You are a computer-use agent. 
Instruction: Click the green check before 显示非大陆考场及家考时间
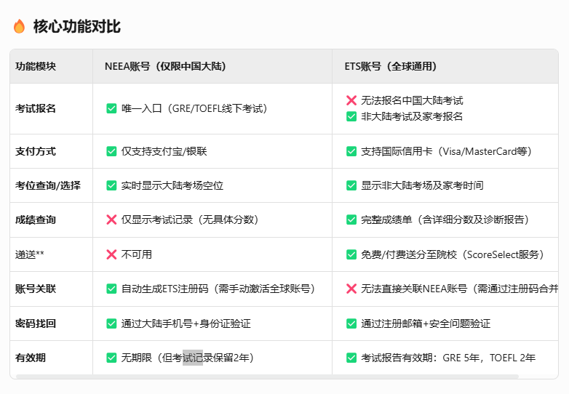tap(351, 185)
